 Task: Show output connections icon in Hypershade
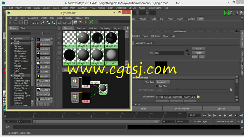pos(70,22)
